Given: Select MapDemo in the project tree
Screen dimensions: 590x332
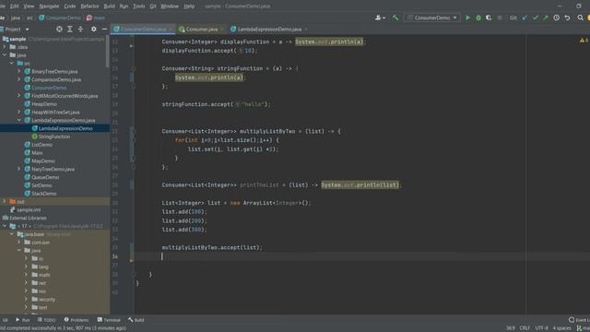Looking at the screenshot, I should [43, 161].
